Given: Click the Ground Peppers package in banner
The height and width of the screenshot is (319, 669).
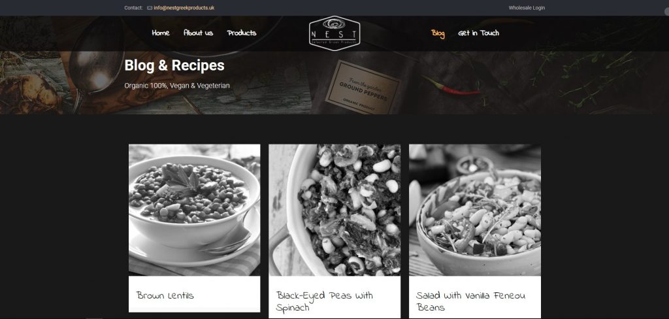Looking at the screenshot, I should click(361, 86).
